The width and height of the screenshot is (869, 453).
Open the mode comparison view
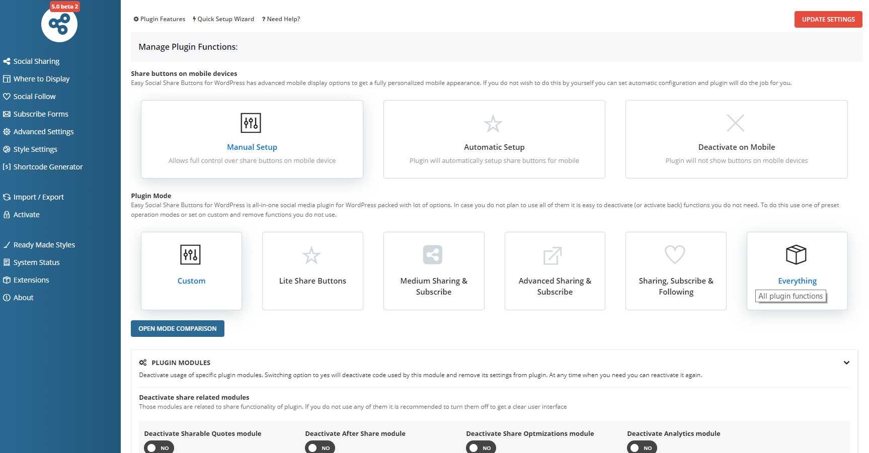(177, 328)
